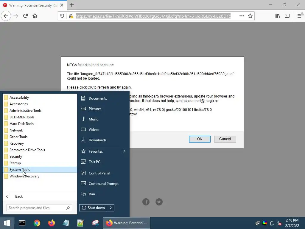305x229 pixels.
Task: Open This PC from start menu
Action: 103,162
